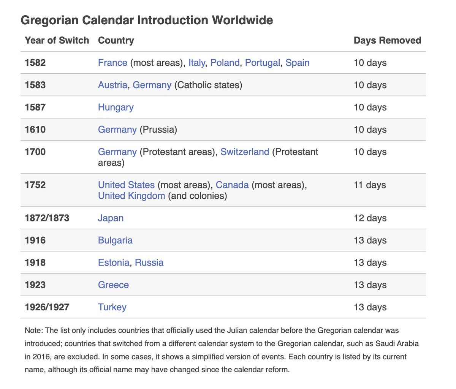The width and height of the screenshot is (456, 389).
Task: Click the Spain hyperlink
Action: pos(298,63)
